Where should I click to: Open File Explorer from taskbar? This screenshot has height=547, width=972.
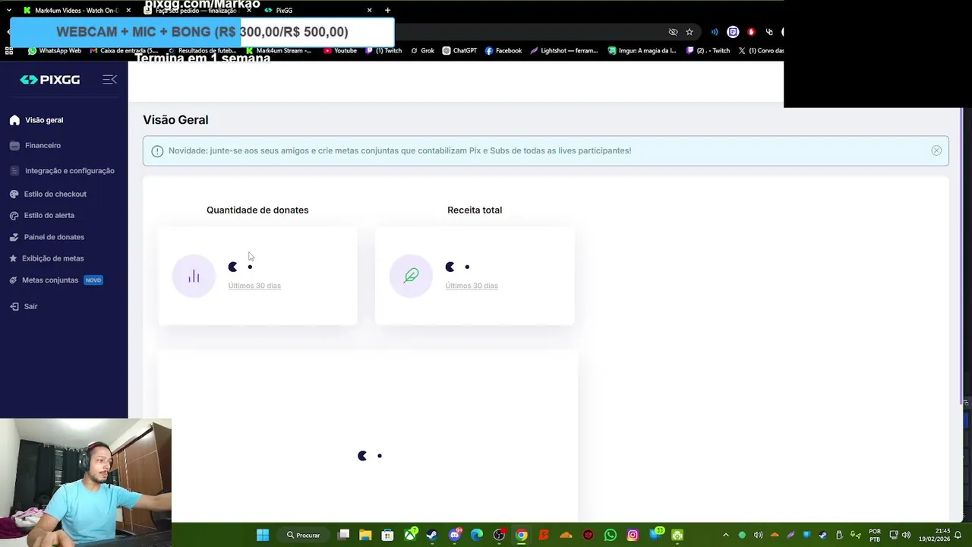coord(365,535)
